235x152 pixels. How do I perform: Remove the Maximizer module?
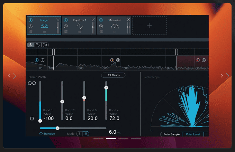click(x=128, y=20)
